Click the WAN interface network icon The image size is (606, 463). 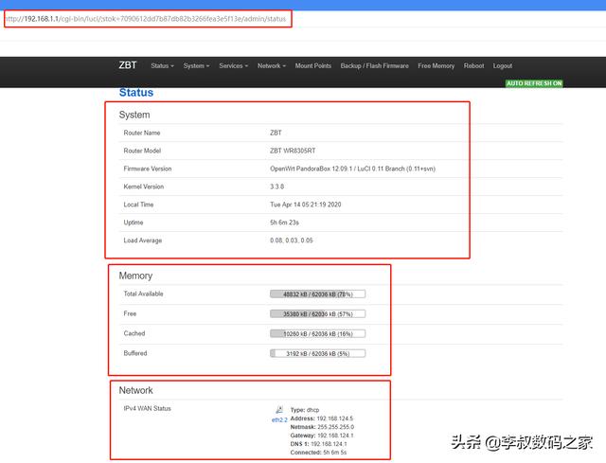279,410
